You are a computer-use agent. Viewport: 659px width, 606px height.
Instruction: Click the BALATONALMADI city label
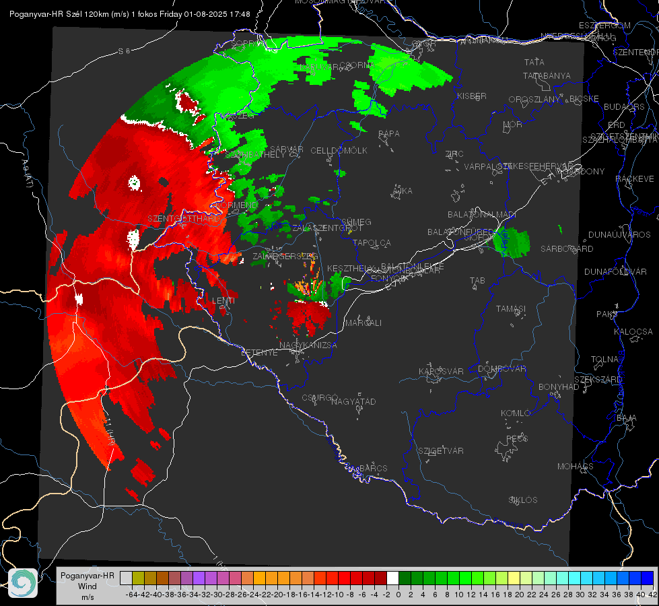[x=482, y=215]
